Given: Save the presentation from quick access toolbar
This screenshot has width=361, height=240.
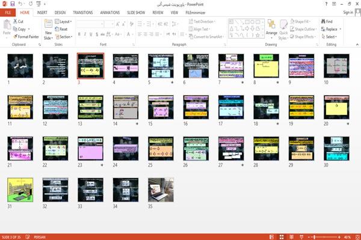Looking at the screenshot, I should coord(13,4).
